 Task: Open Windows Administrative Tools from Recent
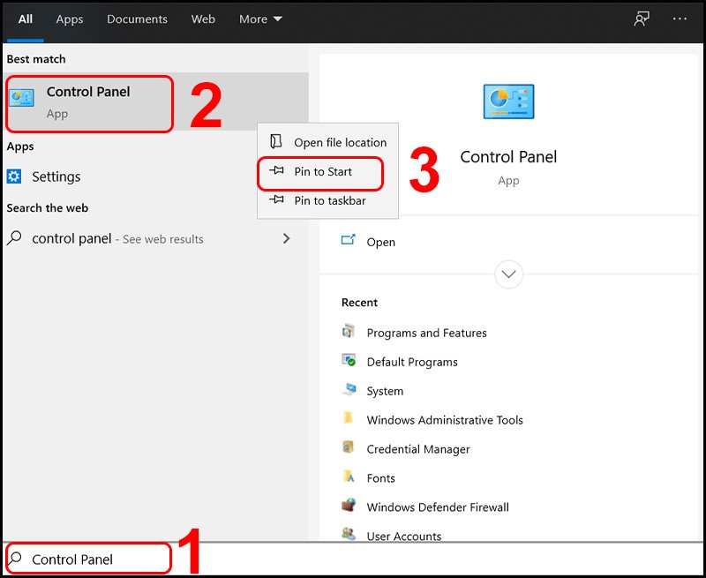tap(445, 420)
